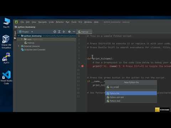Click the my_script file name input field

131,87
